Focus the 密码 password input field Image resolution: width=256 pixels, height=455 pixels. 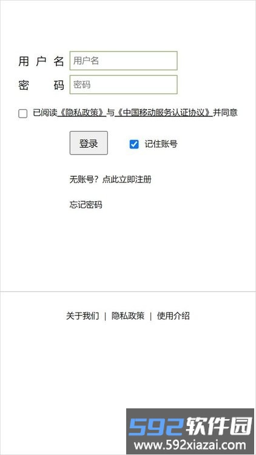(x=123, y=84)
